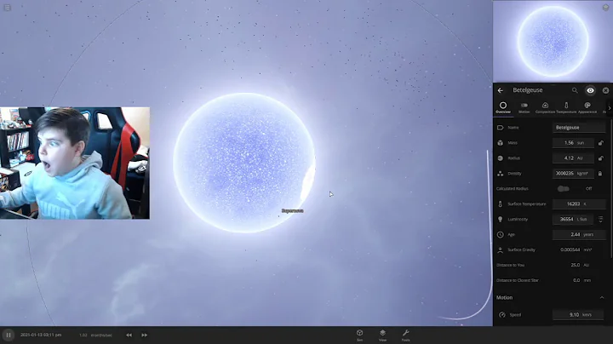This screenshot has height=344, width=613.
Task: Select the Betelgeuse star in the viewport
Action: [244, 163]
